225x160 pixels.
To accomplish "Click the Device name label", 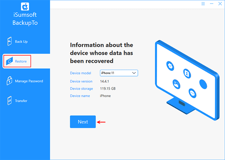I will (x=80, y=96).
